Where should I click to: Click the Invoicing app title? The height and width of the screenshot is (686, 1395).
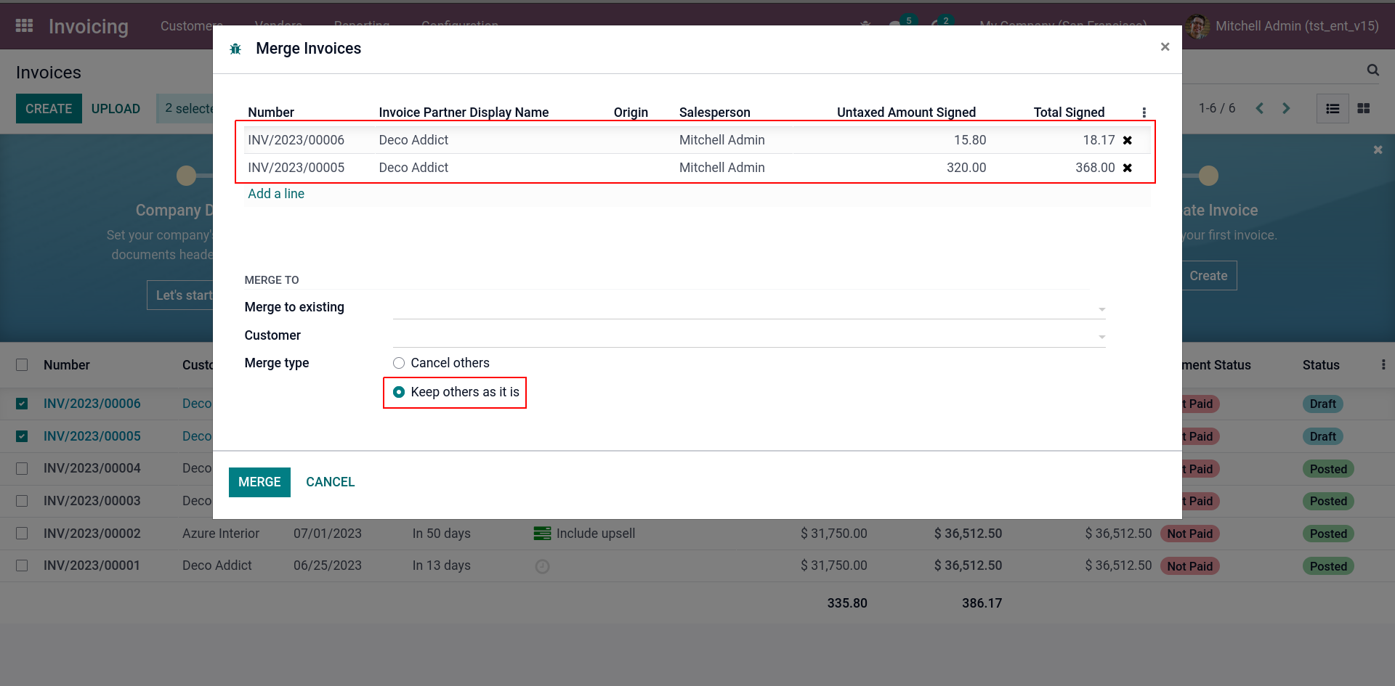click(89, 26)
